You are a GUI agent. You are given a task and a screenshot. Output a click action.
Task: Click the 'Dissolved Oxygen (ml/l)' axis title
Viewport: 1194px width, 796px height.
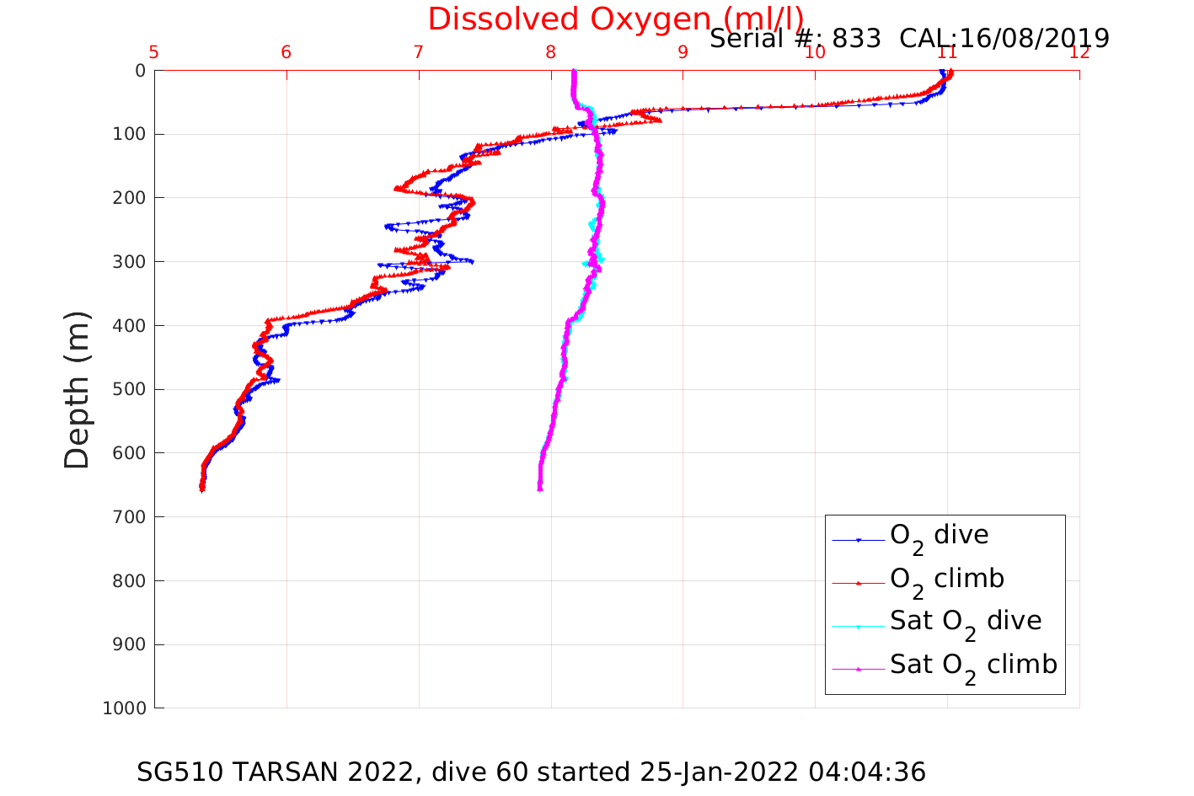(x=616, y=19)
